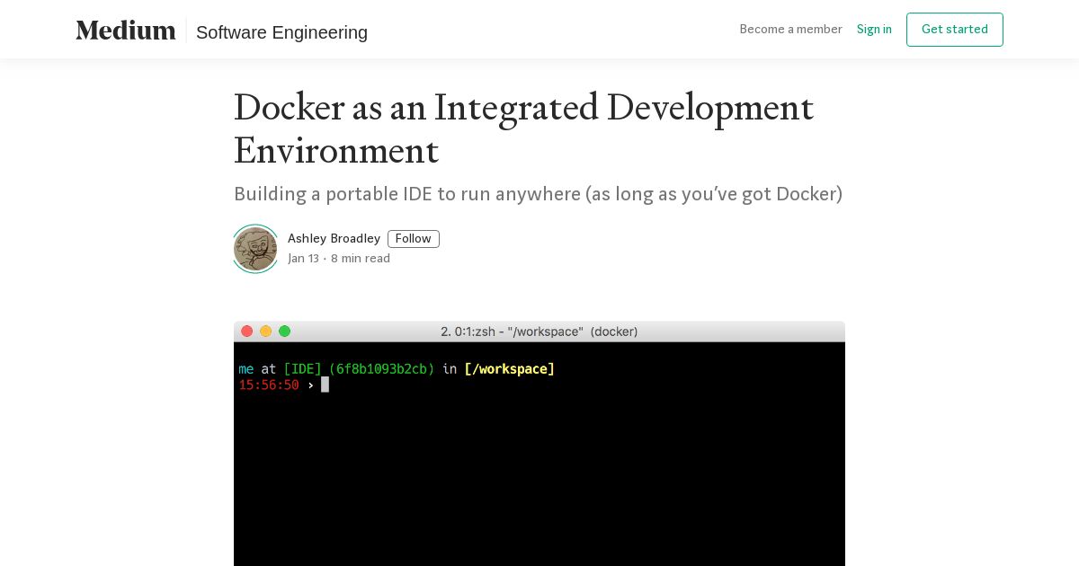
Task: Click the [IDE] label in terminal prompt
Action: pos(302,369)
